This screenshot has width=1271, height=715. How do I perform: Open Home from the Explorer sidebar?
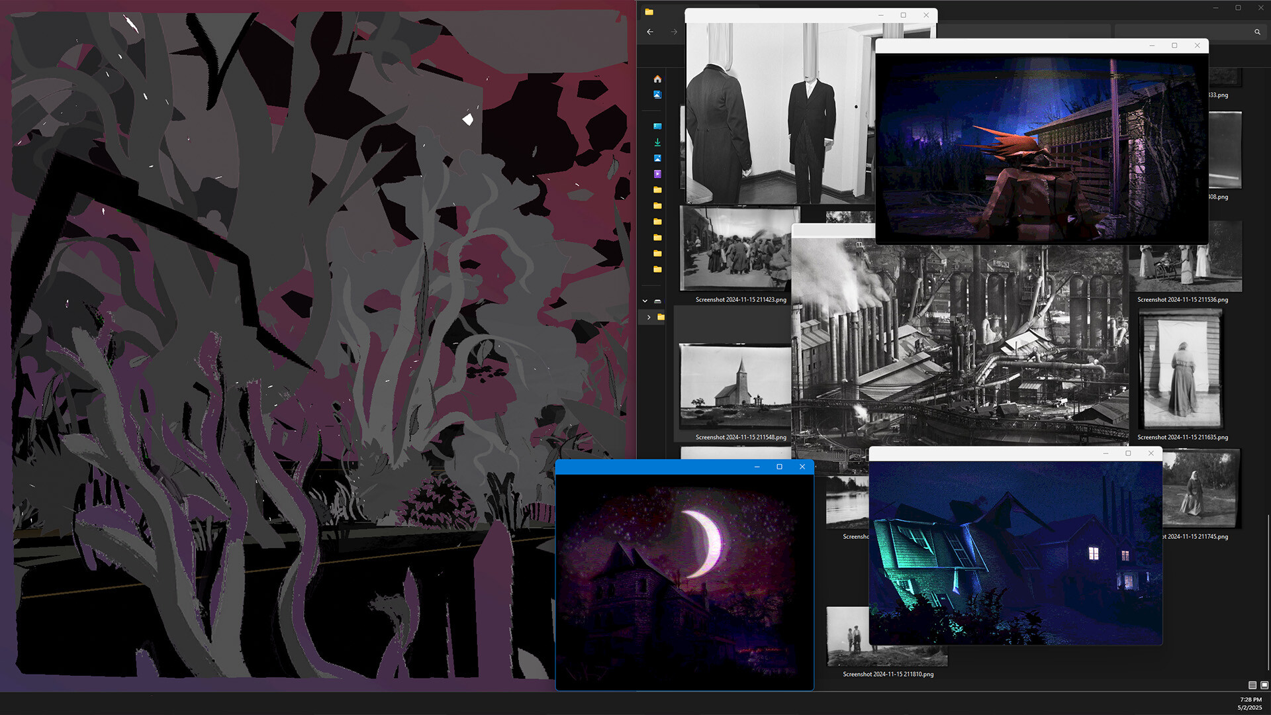click(x=657, y=78)
